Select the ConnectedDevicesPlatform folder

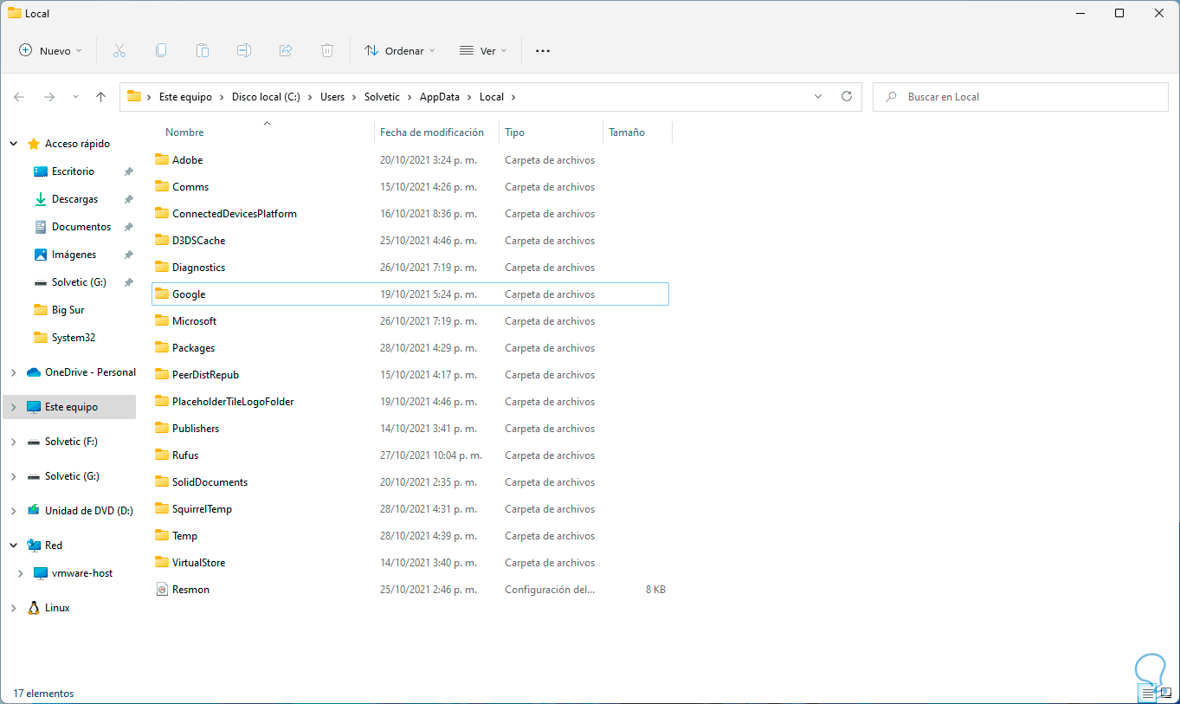click(x=410, y=214)
